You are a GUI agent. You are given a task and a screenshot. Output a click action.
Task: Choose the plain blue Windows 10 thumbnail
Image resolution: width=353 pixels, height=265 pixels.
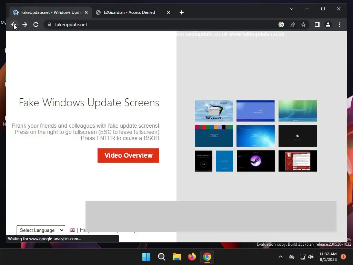point(224,161)
